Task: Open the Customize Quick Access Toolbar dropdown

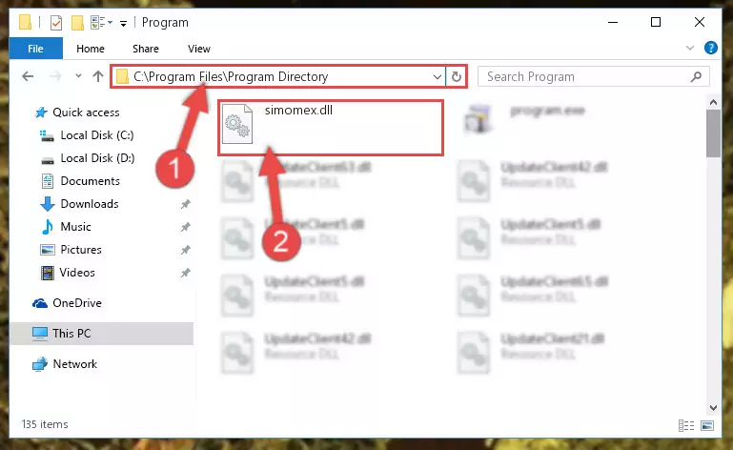Action: (123, 23)
